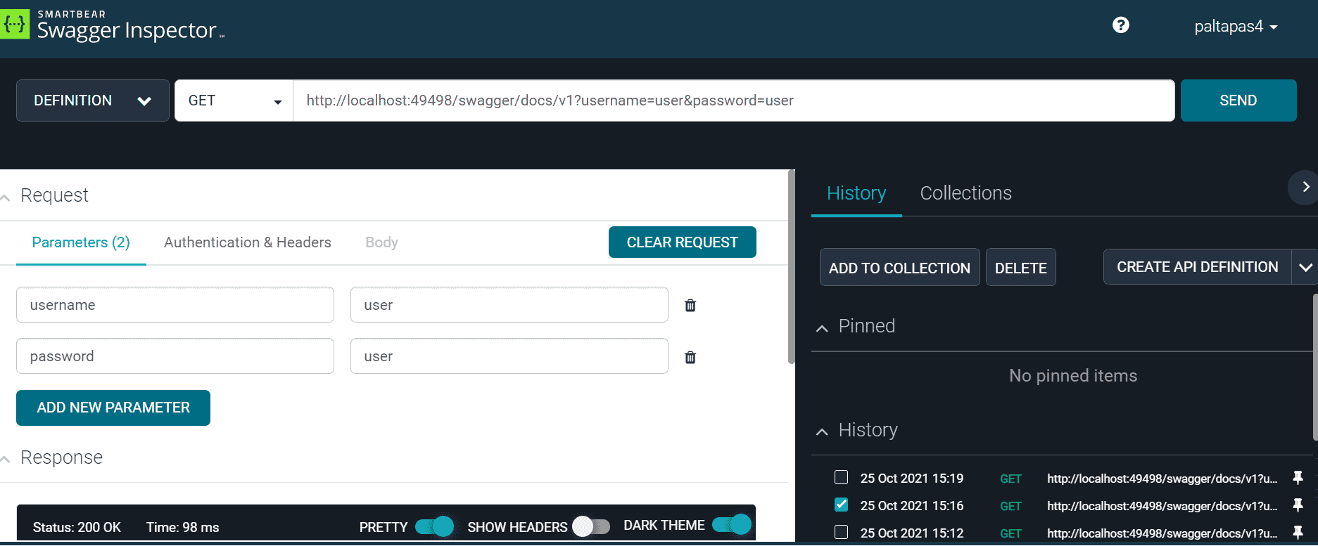Click the Swagger Inspector logo icon
1318x546 pixels.
coord(14,24)
